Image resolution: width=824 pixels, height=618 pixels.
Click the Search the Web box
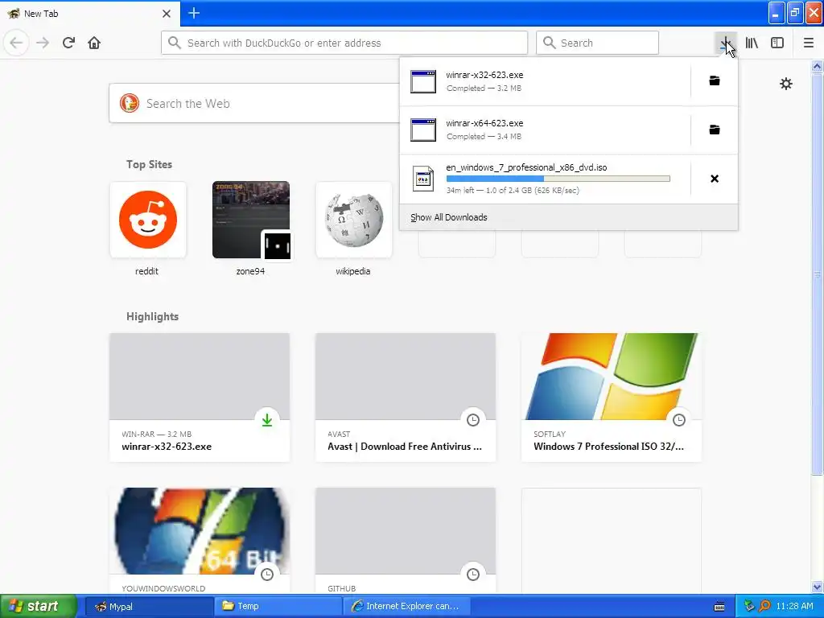[x=255, y=104]
